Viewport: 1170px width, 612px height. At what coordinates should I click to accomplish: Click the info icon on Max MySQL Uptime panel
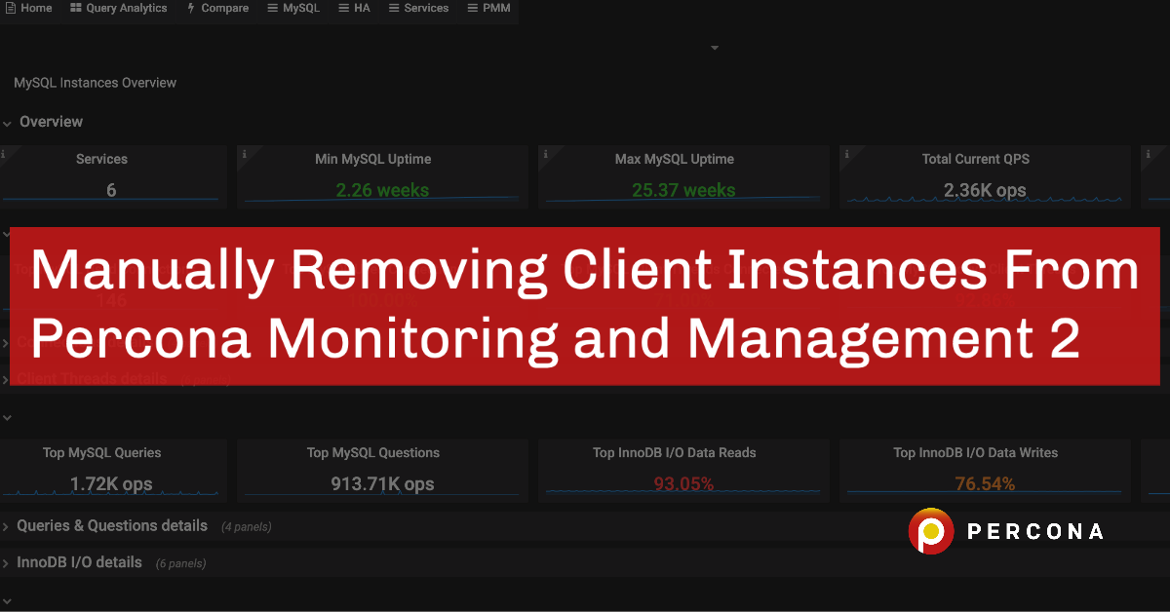544,154
